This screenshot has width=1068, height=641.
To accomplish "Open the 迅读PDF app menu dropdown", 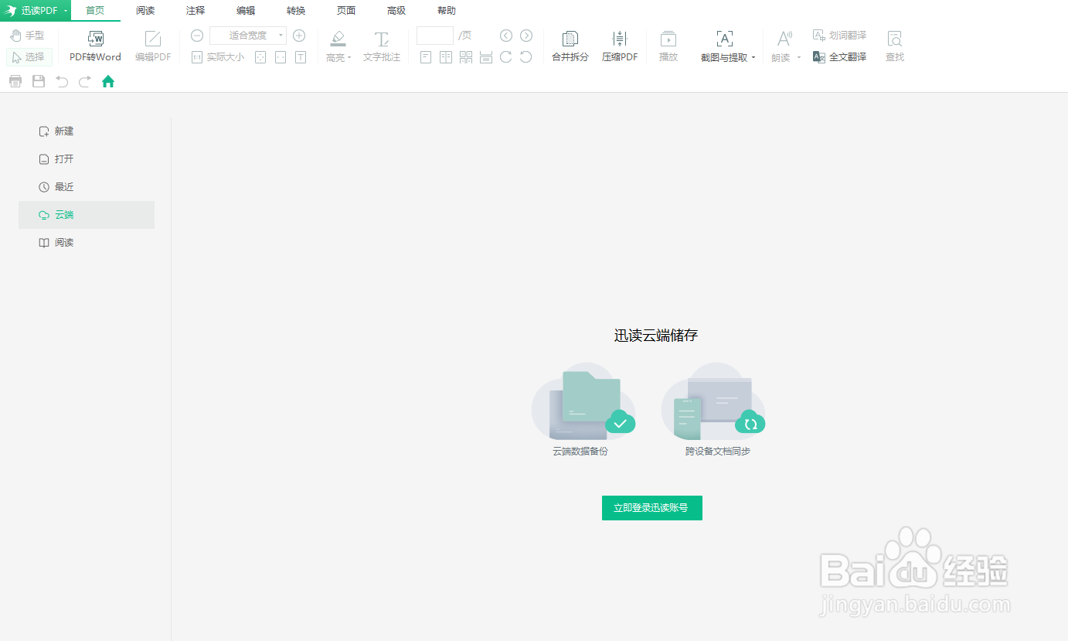I will pyautogui.click(x=36, y=11).
